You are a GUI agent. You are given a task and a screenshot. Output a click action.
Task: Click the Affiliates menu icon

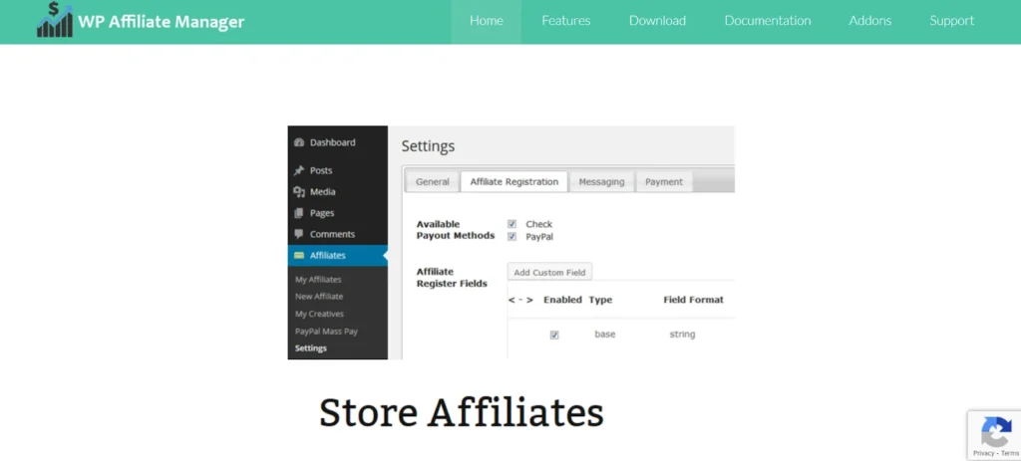[299, 256]
